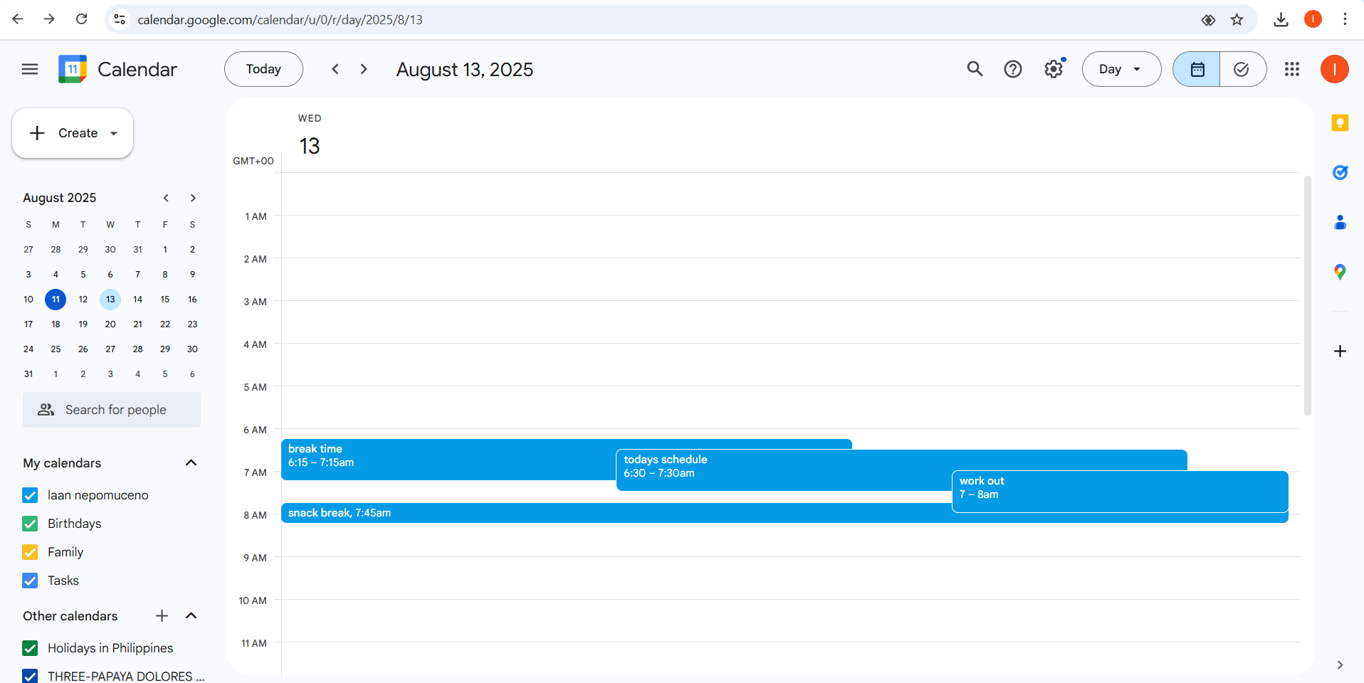This screenshot has height=683, width=1364.
Task: Click the Today button
Action: click(263, 69)
